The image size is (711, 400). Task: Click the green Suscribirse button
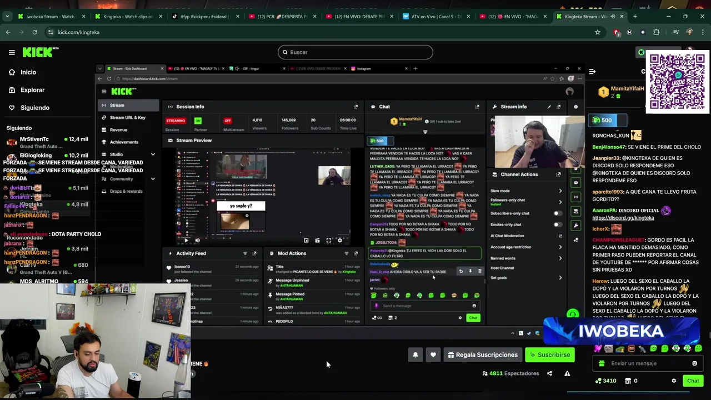pyautogui.click(x=550, y=355)
